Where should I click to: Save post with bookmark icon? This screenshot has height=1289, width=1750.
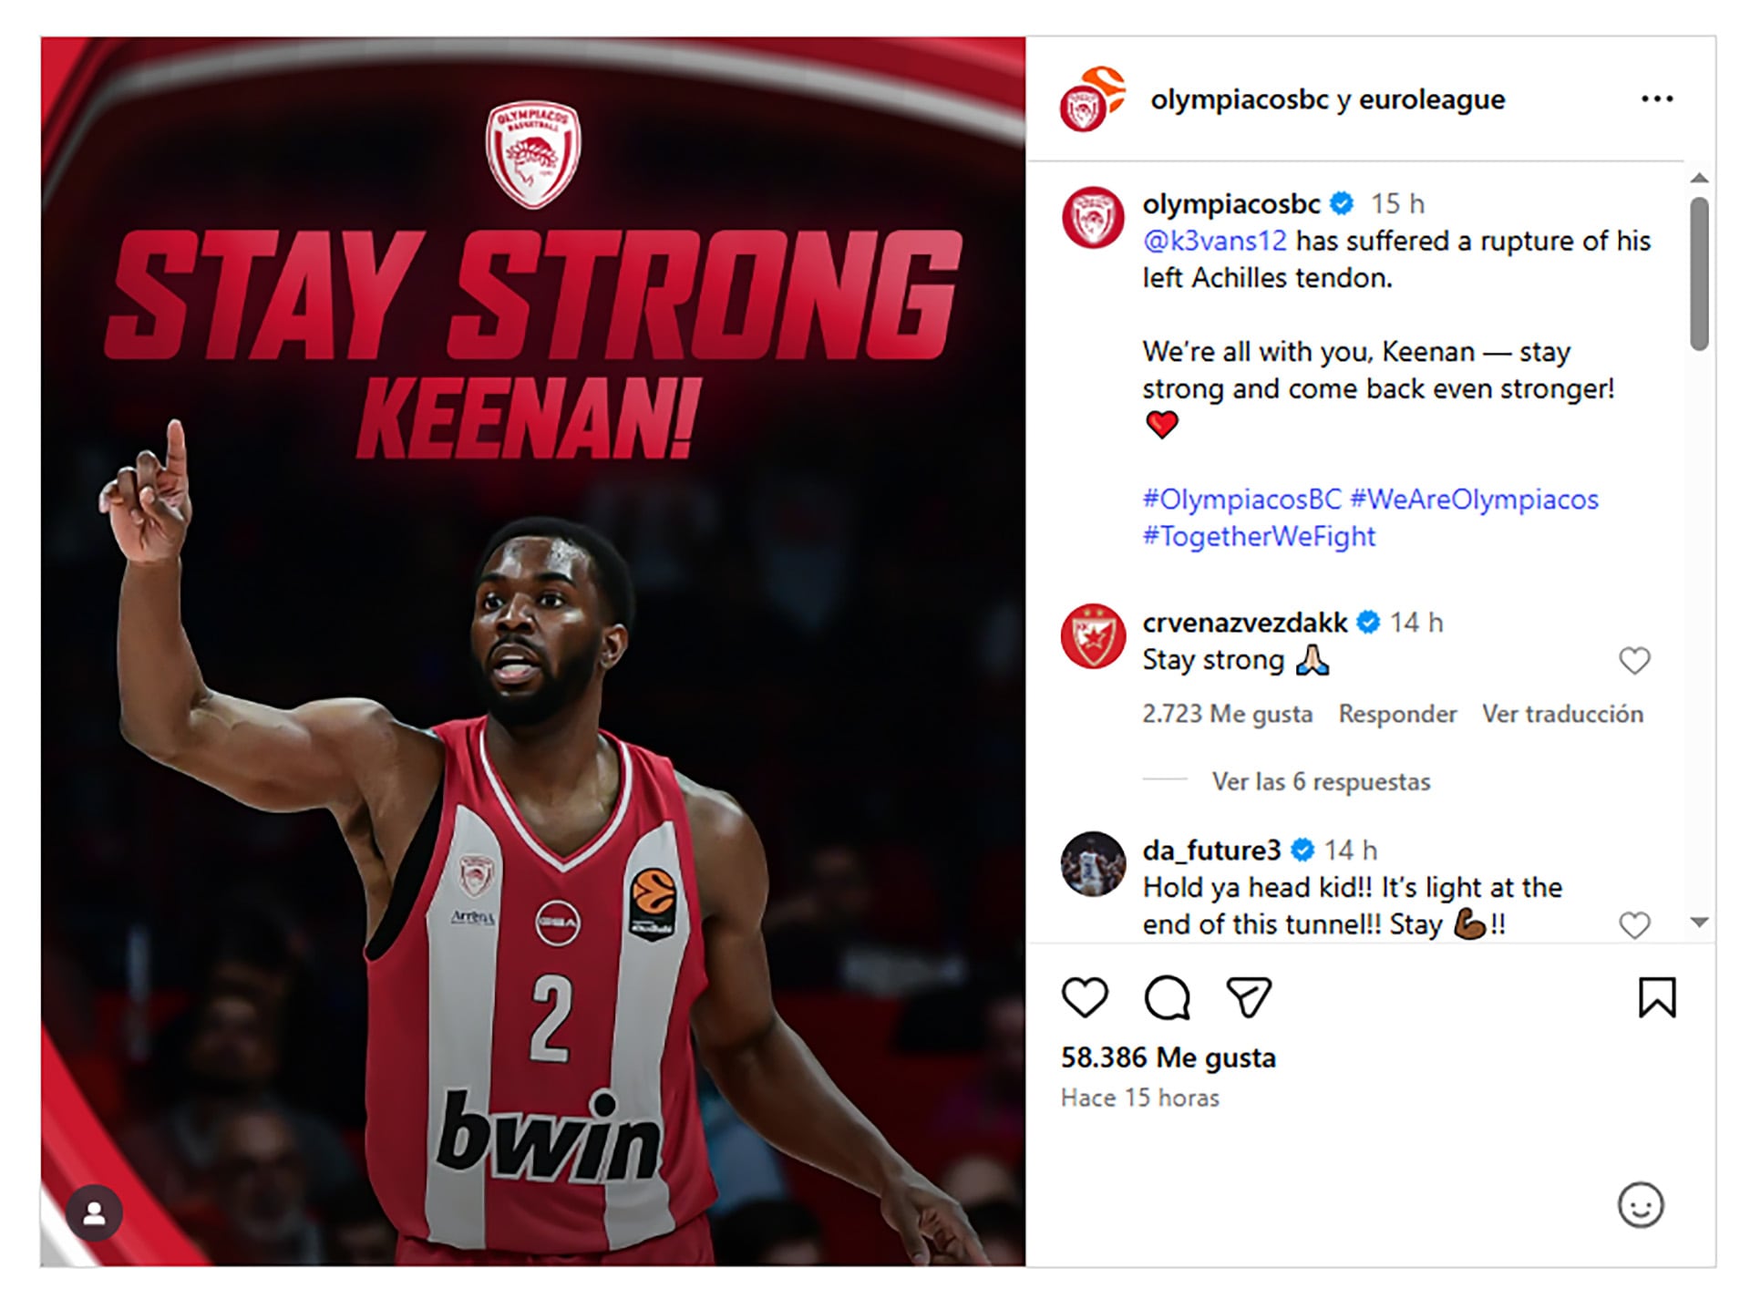point(1656,997)
